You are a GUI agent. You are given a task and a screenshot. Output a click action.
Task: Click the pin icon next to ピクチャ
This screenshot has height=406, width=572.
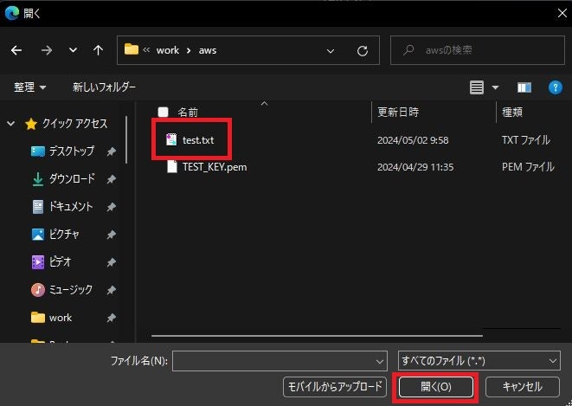click(112, 235)
